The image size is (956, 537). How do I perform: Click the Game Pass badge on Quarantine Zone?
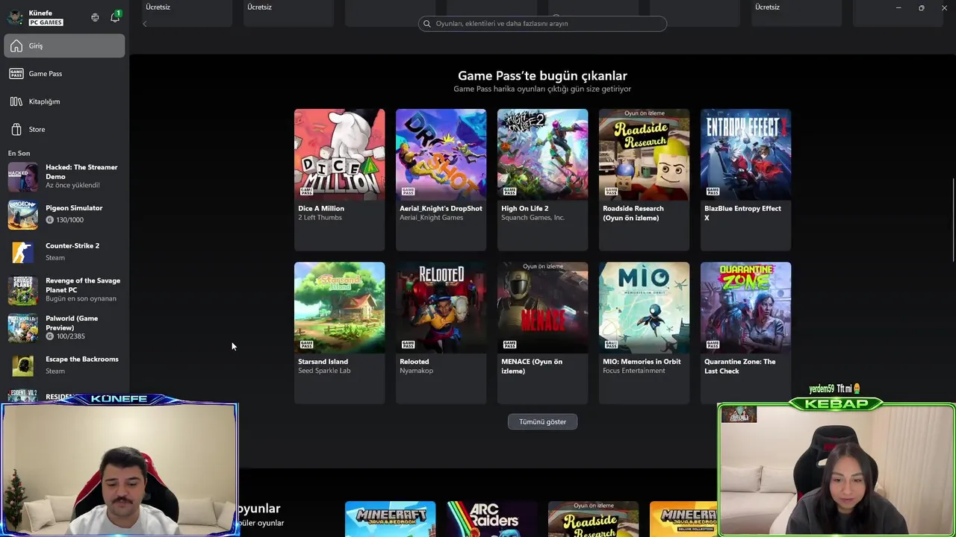pos(713,345)
